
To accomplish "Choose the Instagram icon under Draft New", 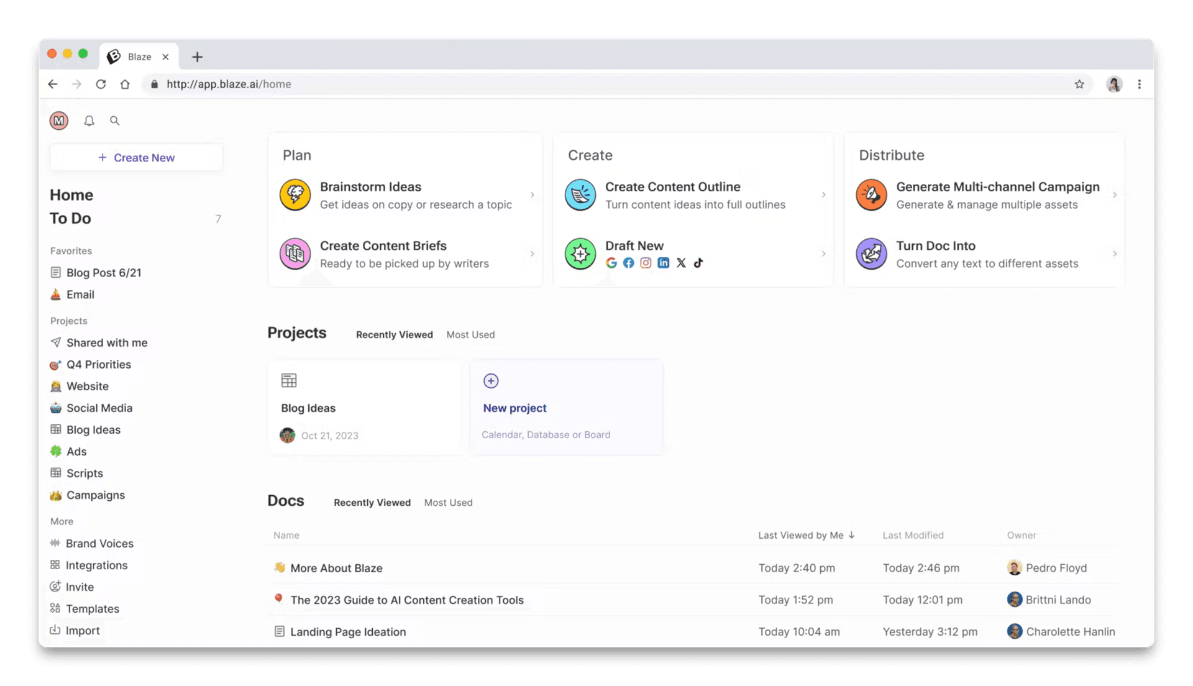I will [646, 263].
